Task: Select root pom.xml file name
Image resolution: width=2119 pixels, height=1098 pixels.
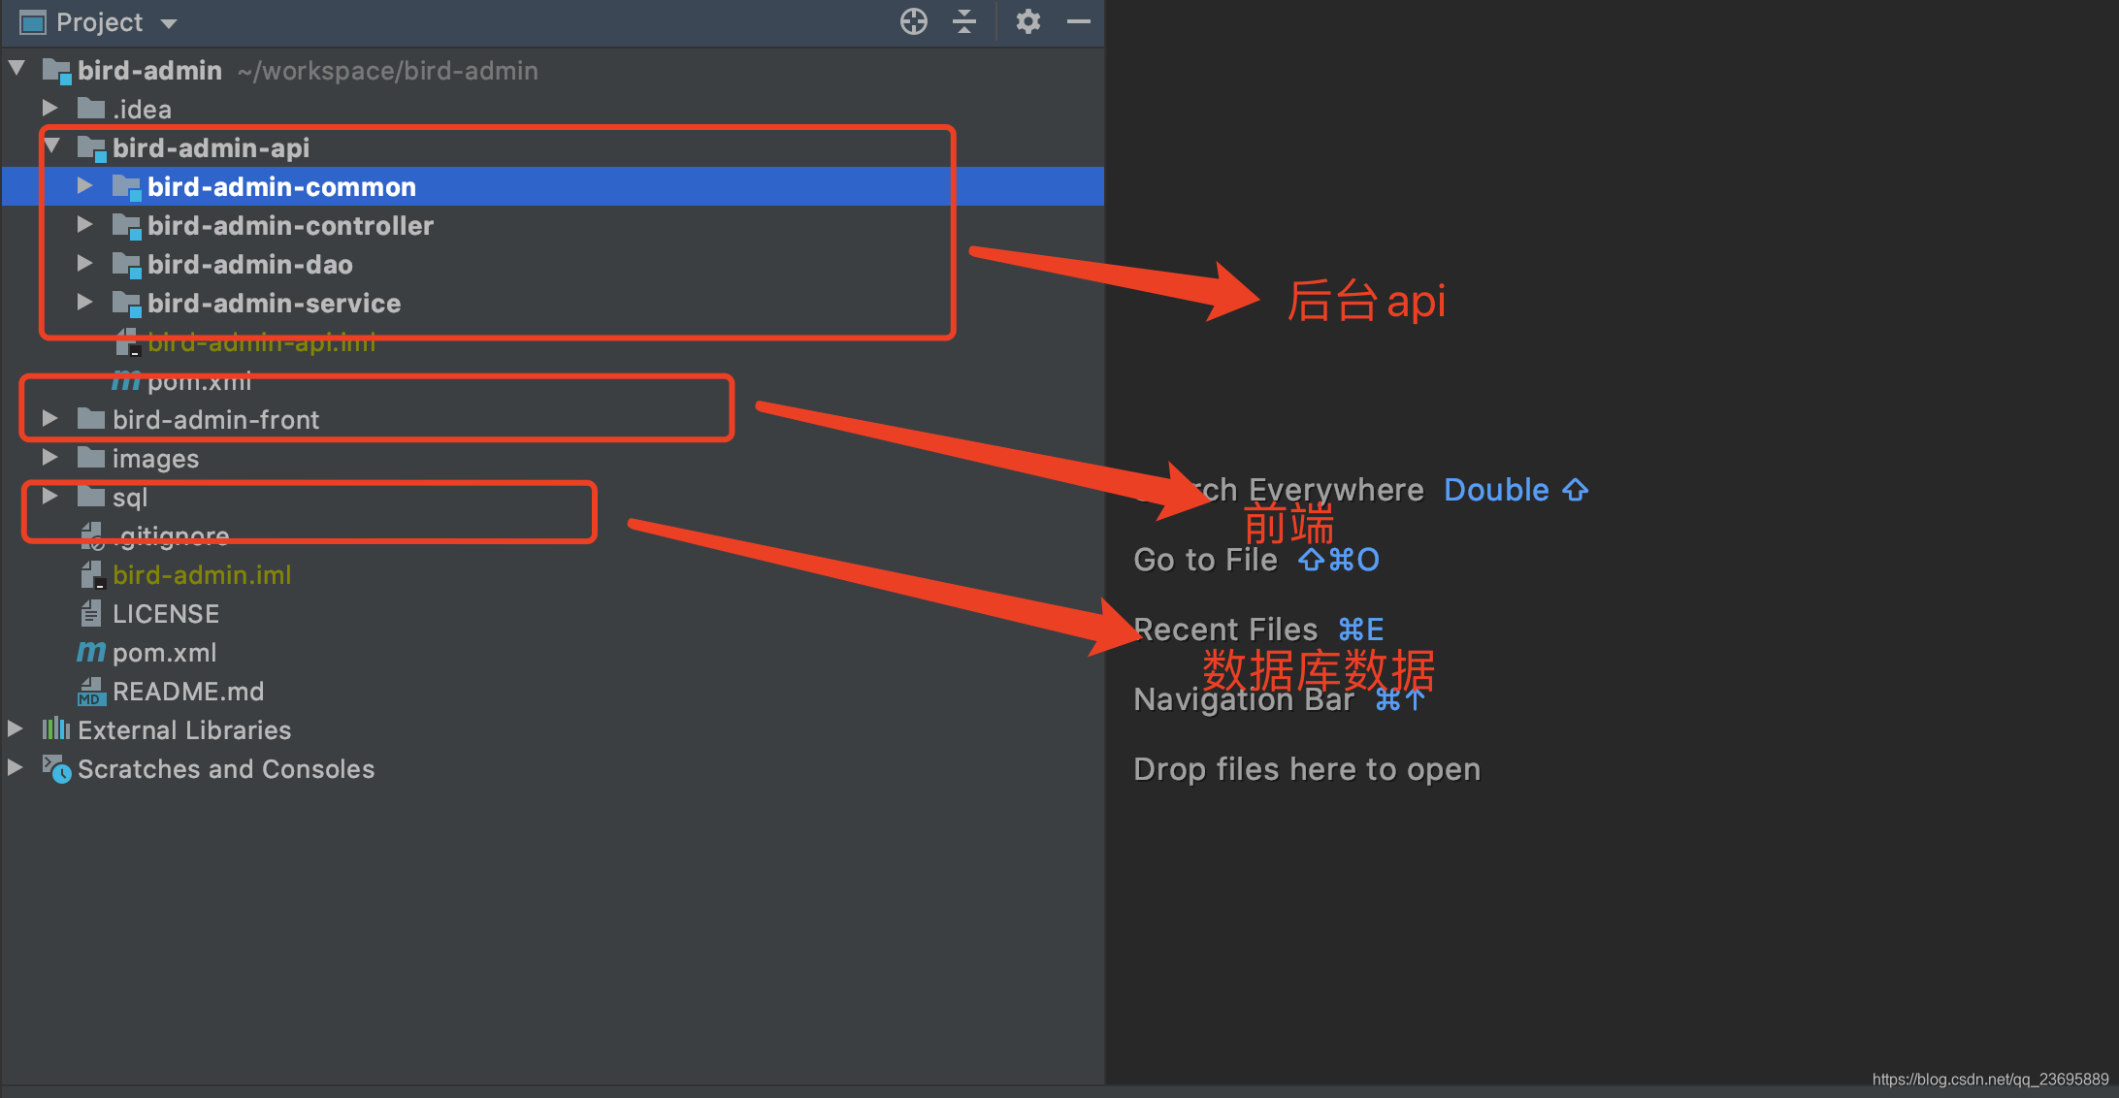Action: 164,653
